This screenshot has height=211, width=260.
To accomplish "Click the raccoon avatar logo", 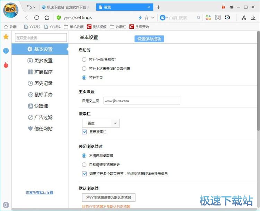I will (x=11, y=10).
